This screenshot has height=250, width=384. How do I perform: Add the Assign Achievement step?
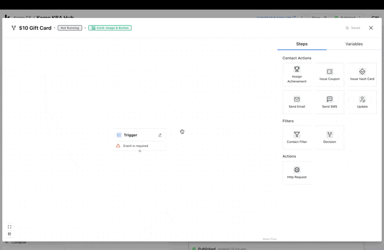click(297, 75)
